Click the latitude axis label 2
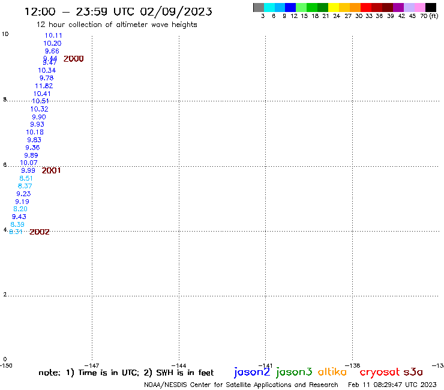Screen dimensions: 444x390 [5, 294]
